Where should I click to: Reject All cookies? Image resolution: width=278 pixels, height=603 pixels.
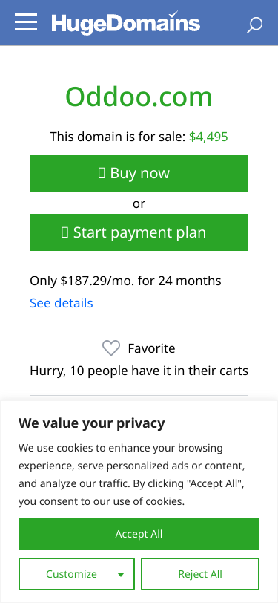(200, 574)
